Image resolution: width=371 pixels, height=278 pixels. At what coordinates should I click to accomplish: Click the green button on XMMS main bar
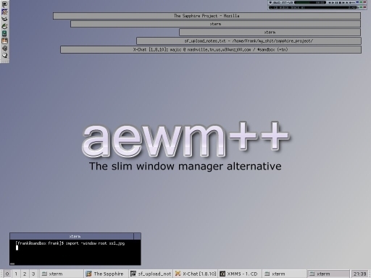pos(361,2)
